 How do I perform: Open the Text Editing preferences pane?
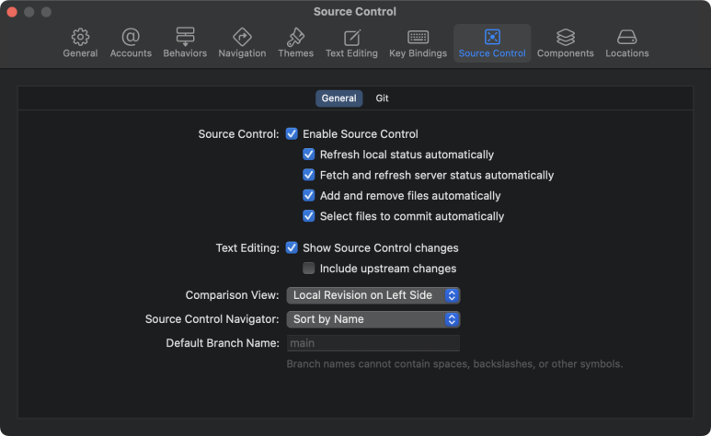point(351,43)
